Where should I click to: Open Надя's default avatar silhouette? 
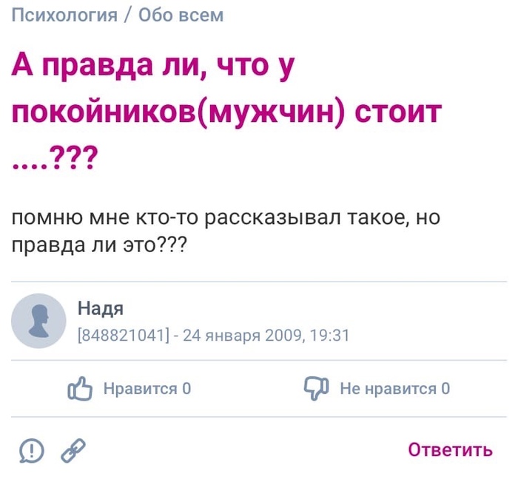(x=39, y=321)
